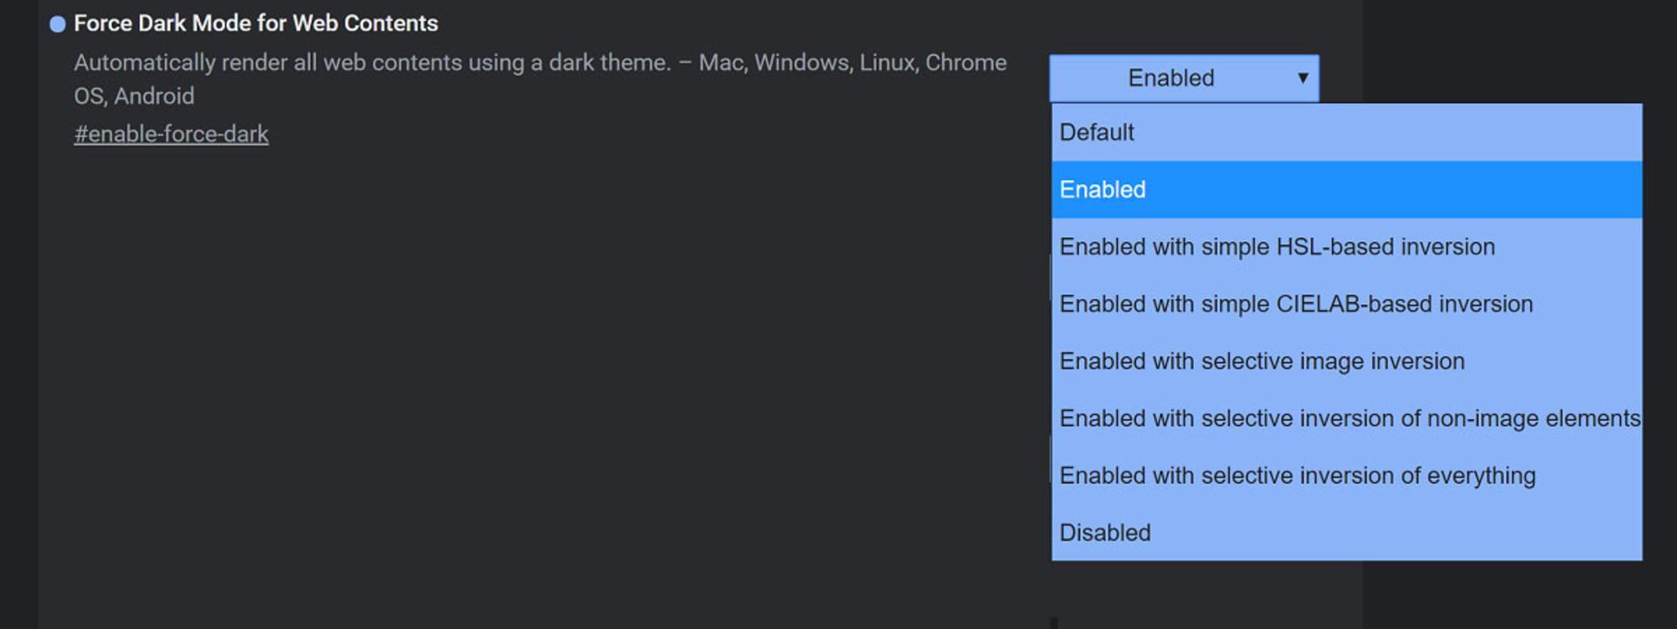The width and height of the screenshot is (1677, 629).
Task: Choose Default from the option list
Action: pos(1347,133)
